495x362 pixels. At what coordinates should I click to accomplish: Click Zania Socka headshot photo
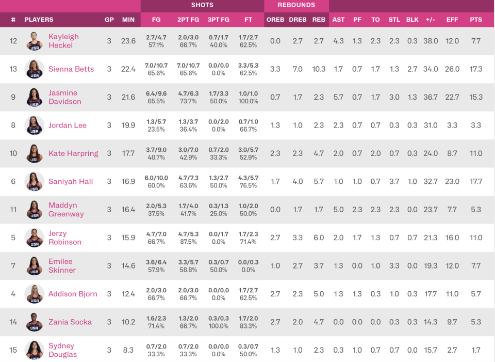pyautogui.click(x=34, y=322)
